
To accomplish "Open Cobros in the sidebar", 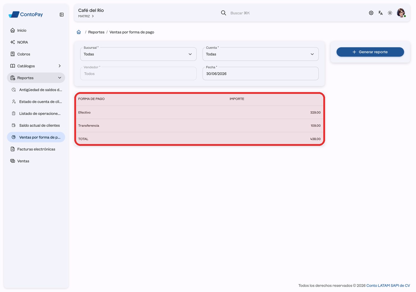I will click(x=36, y=54).
